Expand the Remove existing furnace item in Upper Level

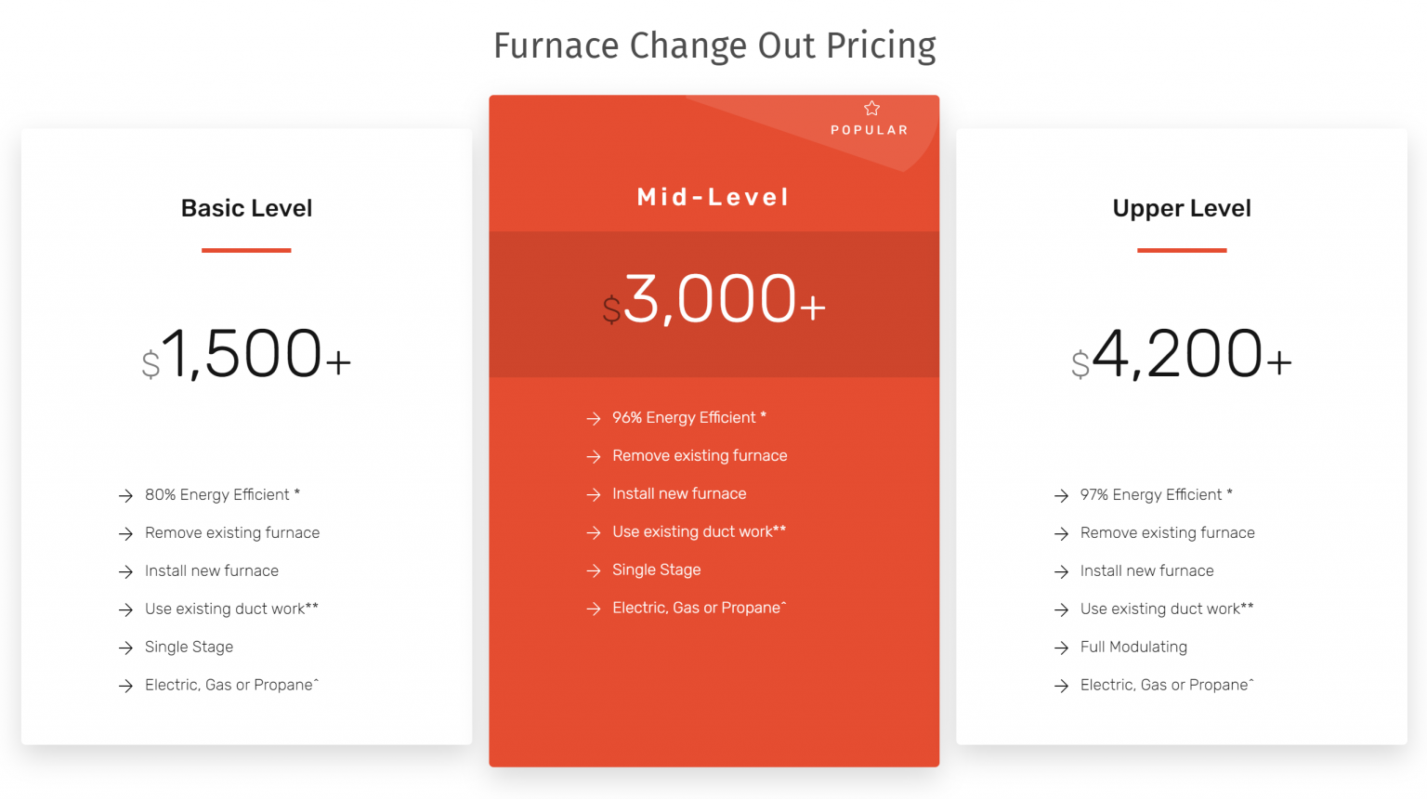click(x=1167, y=532)
